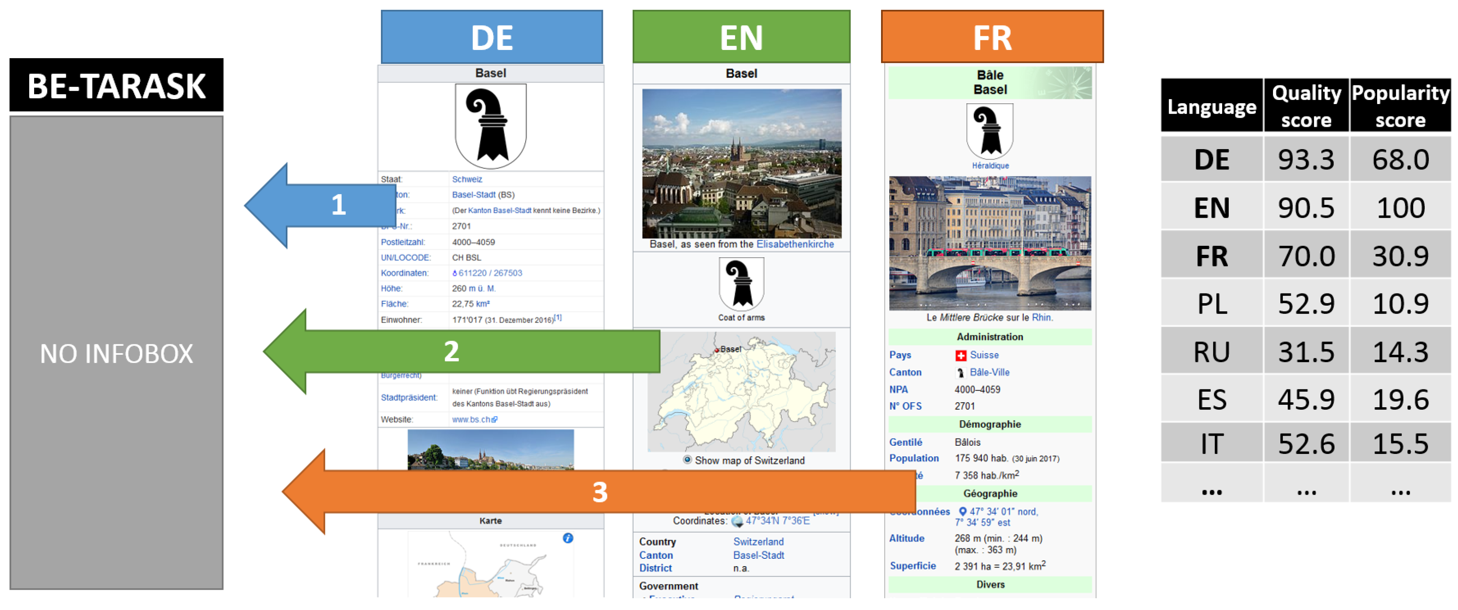This screenshot has height=610, width=1458.
Task: Click the small Bâle-Ville canton crest icon
Action: [x=960, y=372]
